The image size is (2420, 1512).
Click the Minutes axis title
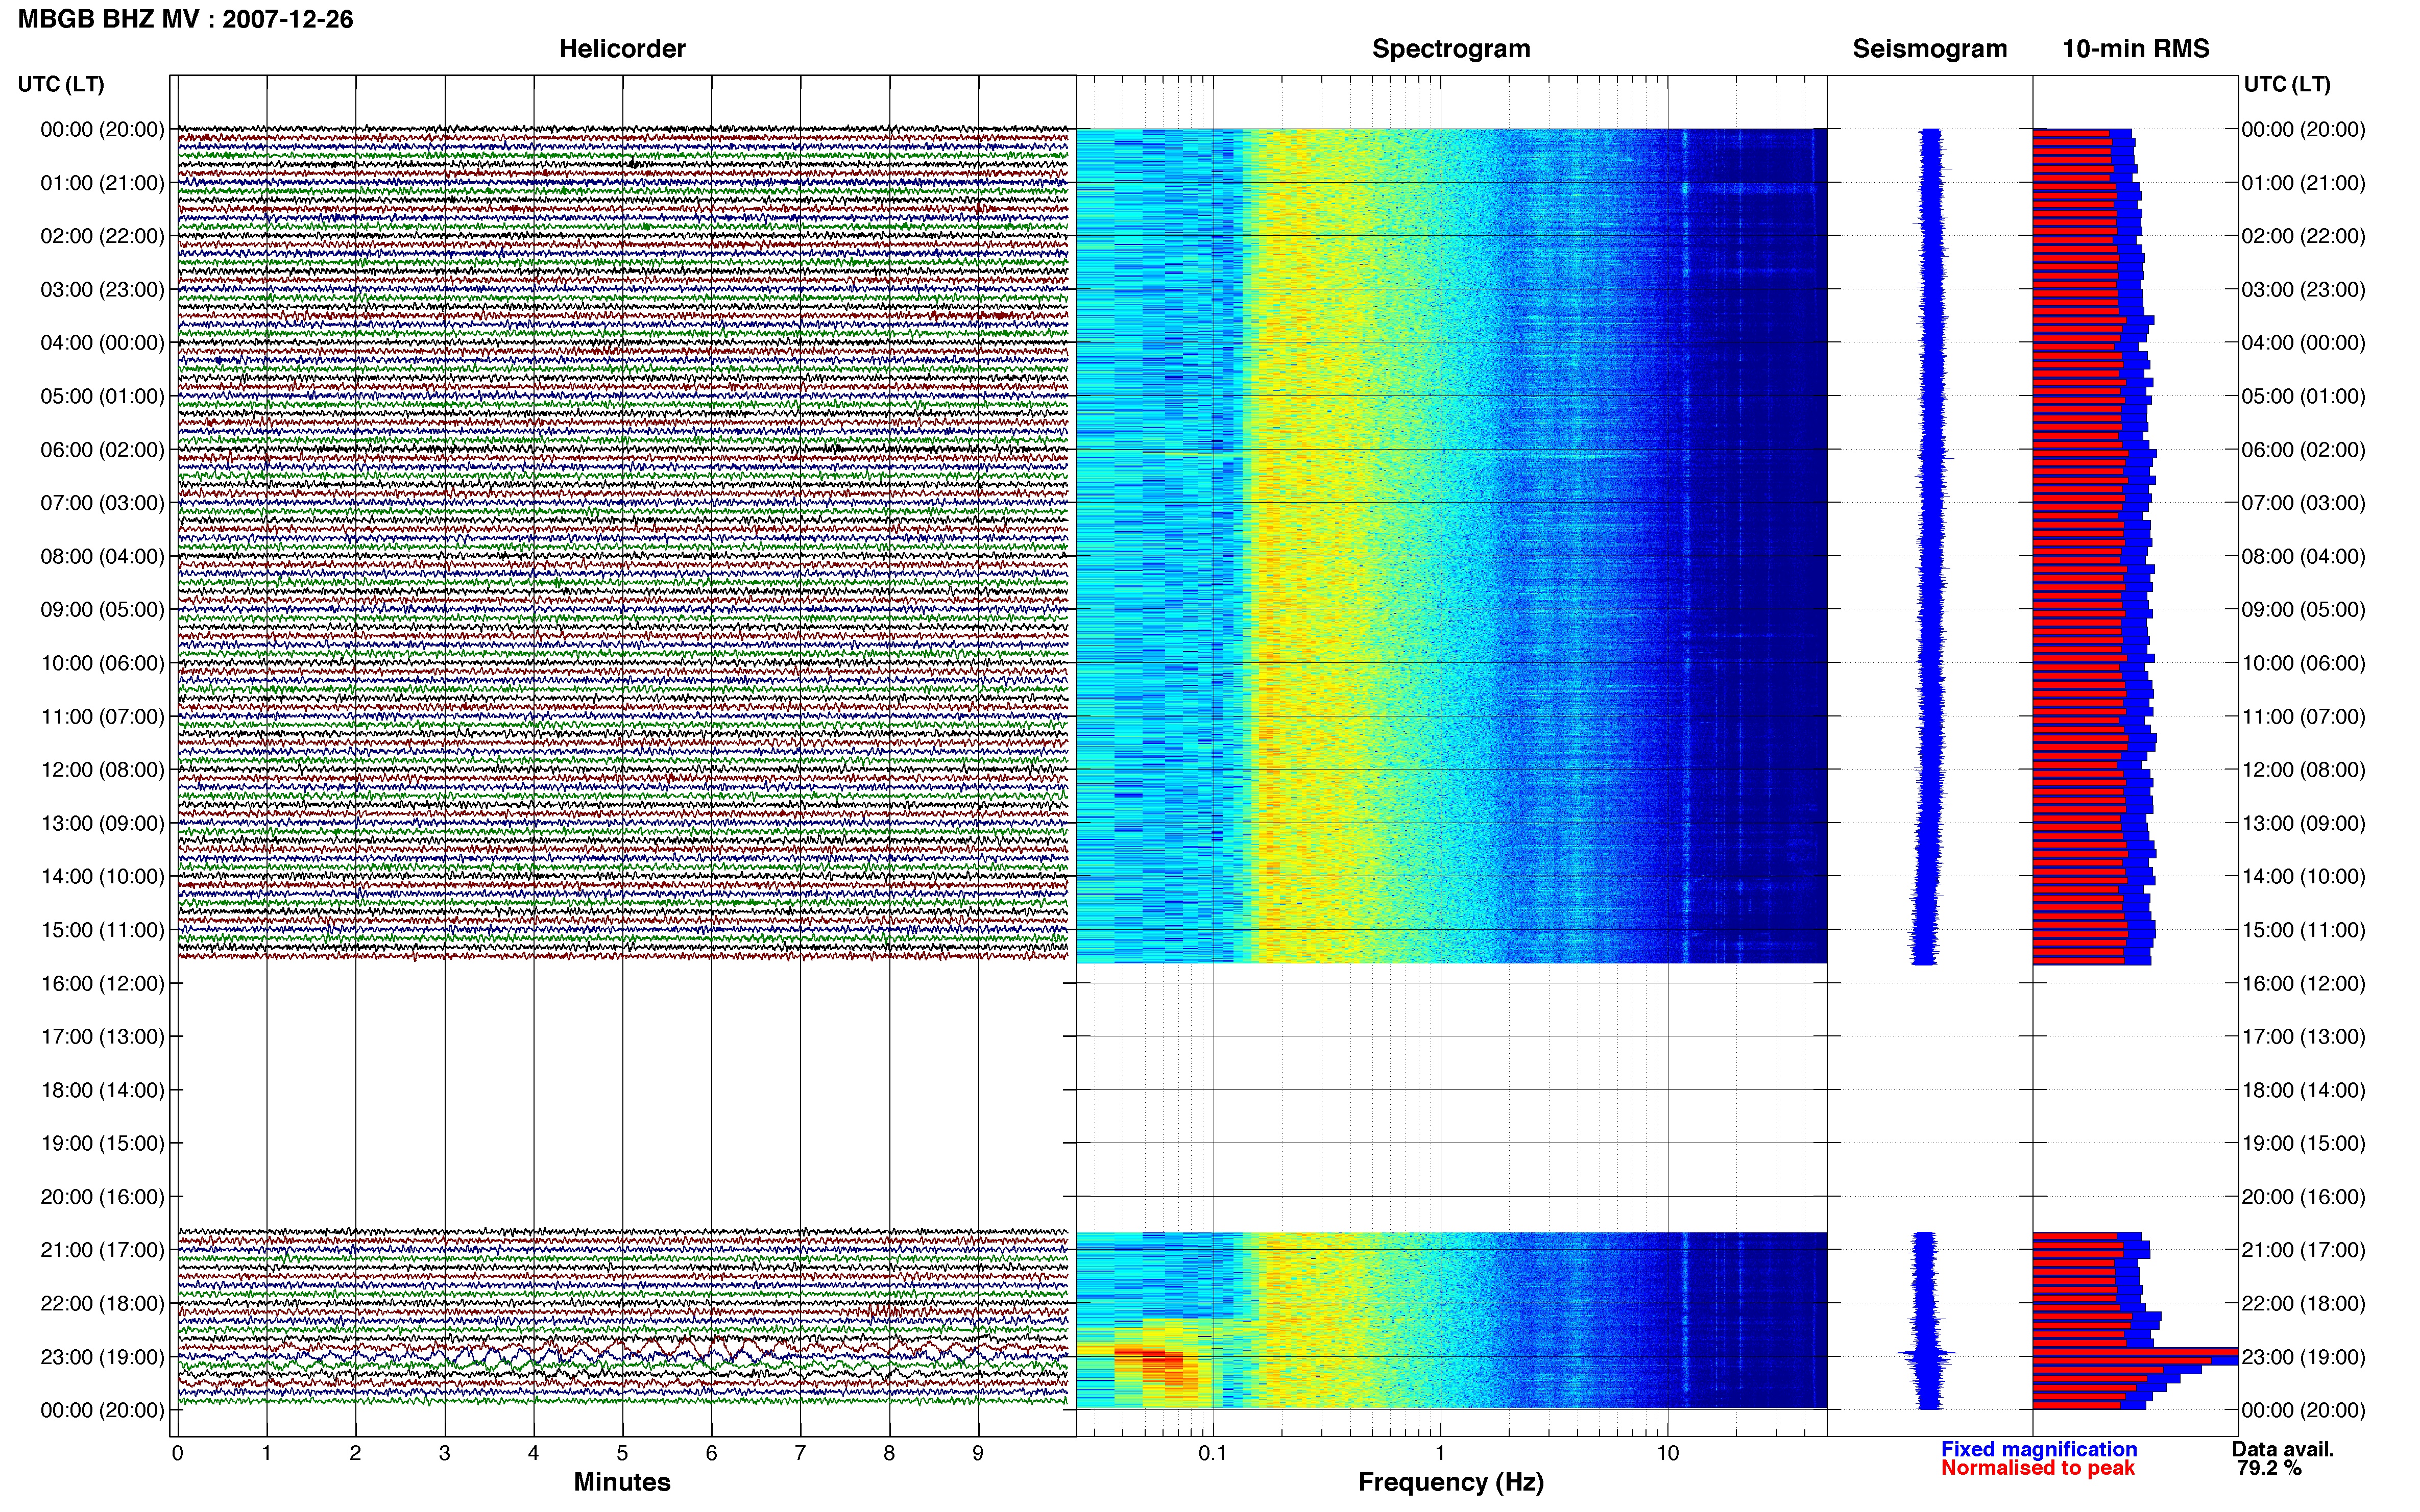622,1482
